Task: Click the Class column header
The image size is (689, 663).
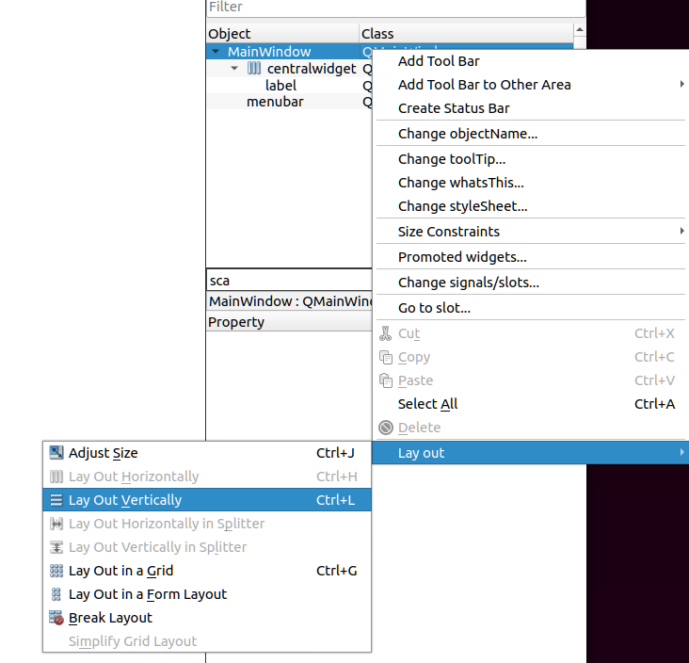Action: [x=466, y=33]
